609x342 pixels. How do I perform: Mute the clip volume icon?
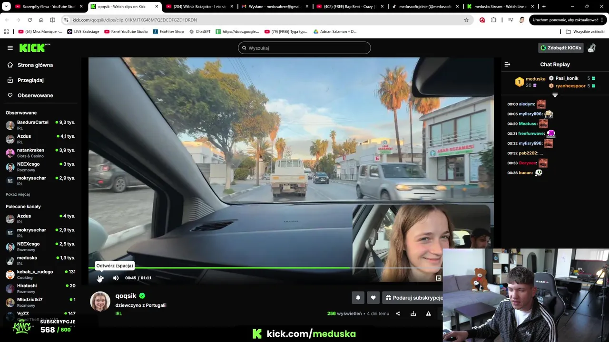tap(116, 278)
